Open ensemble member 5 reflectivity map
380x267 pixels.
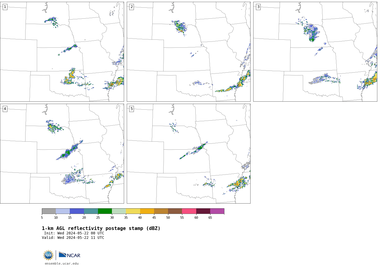click(189, 154)
